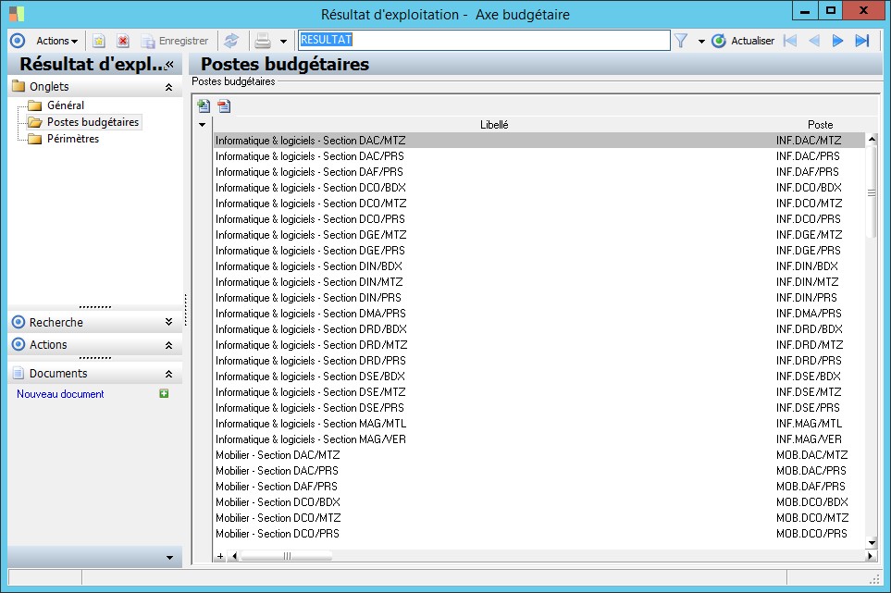Go to the first record
This screenshot has height=593, width=891.
(790, 41)
